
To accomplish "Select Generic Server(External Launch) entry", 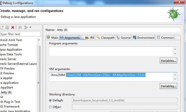I will coord(18,64).
